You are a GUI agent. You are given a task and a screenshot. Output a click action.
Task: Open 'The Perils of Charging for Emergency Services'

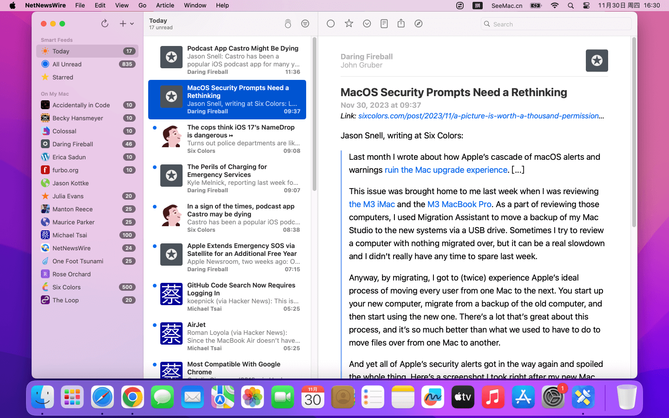227,178
